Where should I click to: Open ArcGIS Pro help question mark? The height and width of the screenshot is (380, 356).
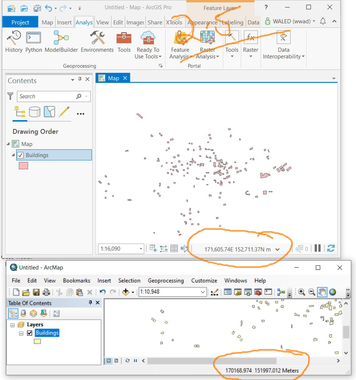pyautogui.click(x=266, y=7)
